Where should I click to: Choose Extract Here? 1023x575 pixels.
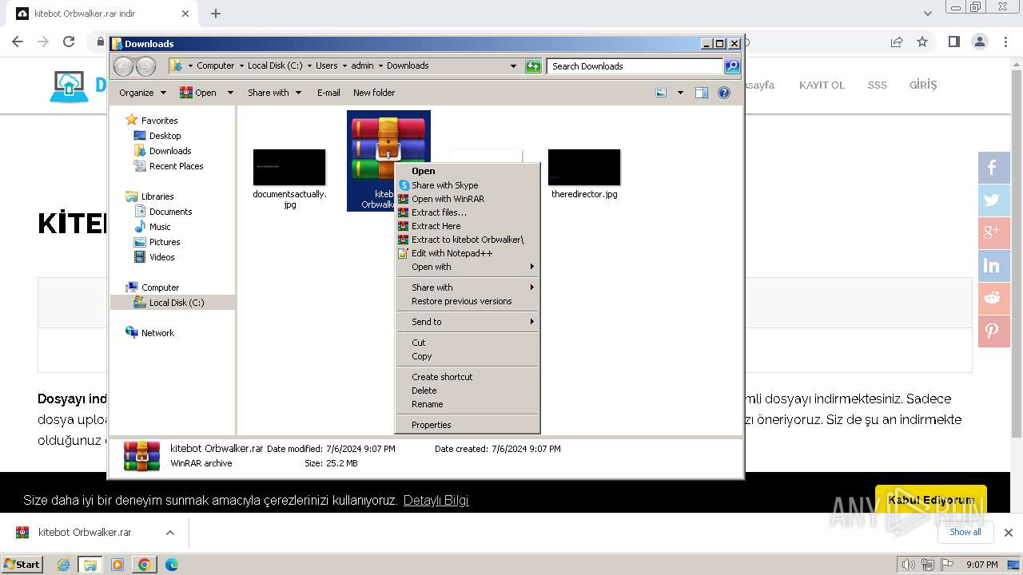(468, 226)
